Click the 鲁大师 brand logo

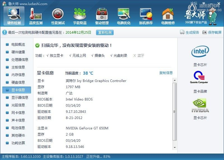click(195, 14)
